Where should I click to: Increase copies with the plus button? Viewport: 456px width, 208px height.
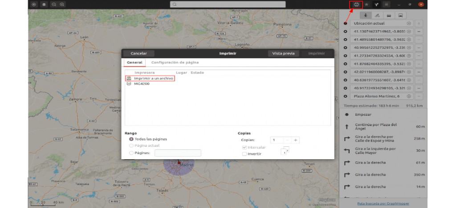(296, 140)
